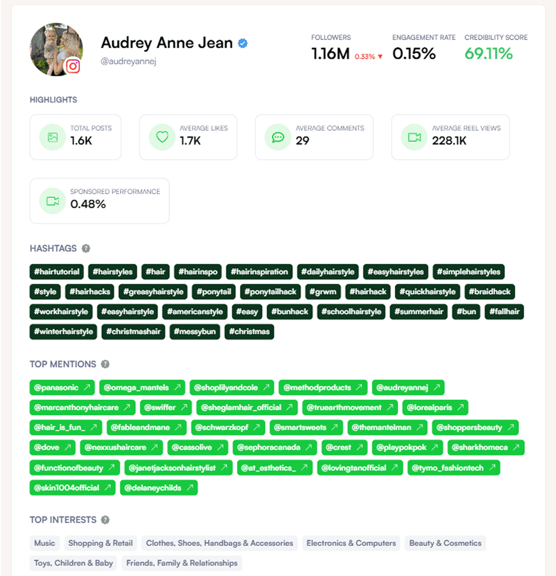Click the Average Likes heart icon
The image size is (556, 576).
(x=162, y=137)
